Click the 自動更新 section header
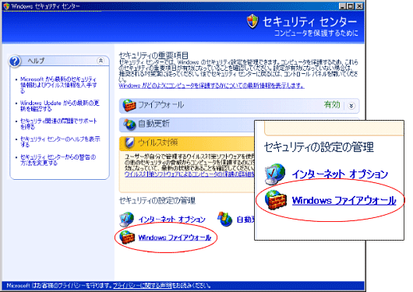 coord(186,125)
